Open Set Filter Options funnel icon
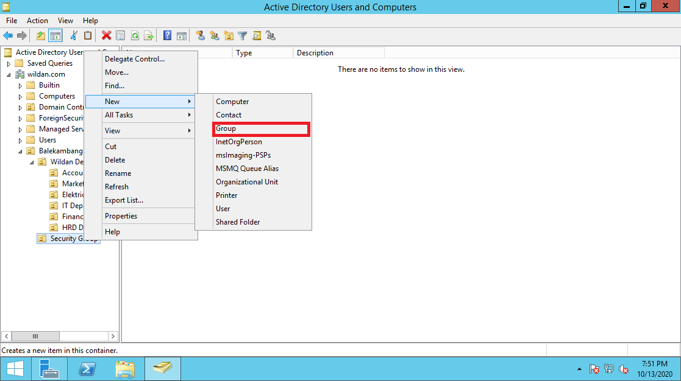This screenshot has width=681, height=381. (x=242, y=35)
